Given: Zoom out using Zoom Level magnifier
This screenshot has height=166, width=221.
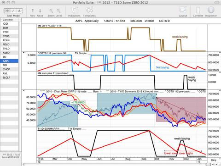Looking at the screenshot, I should pyautogui.click(x=51, y=11).
